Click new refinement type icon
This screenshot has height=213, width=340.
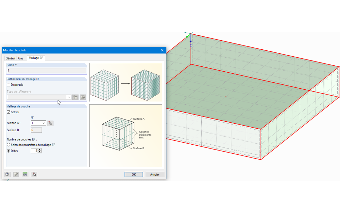pos(76,97)
